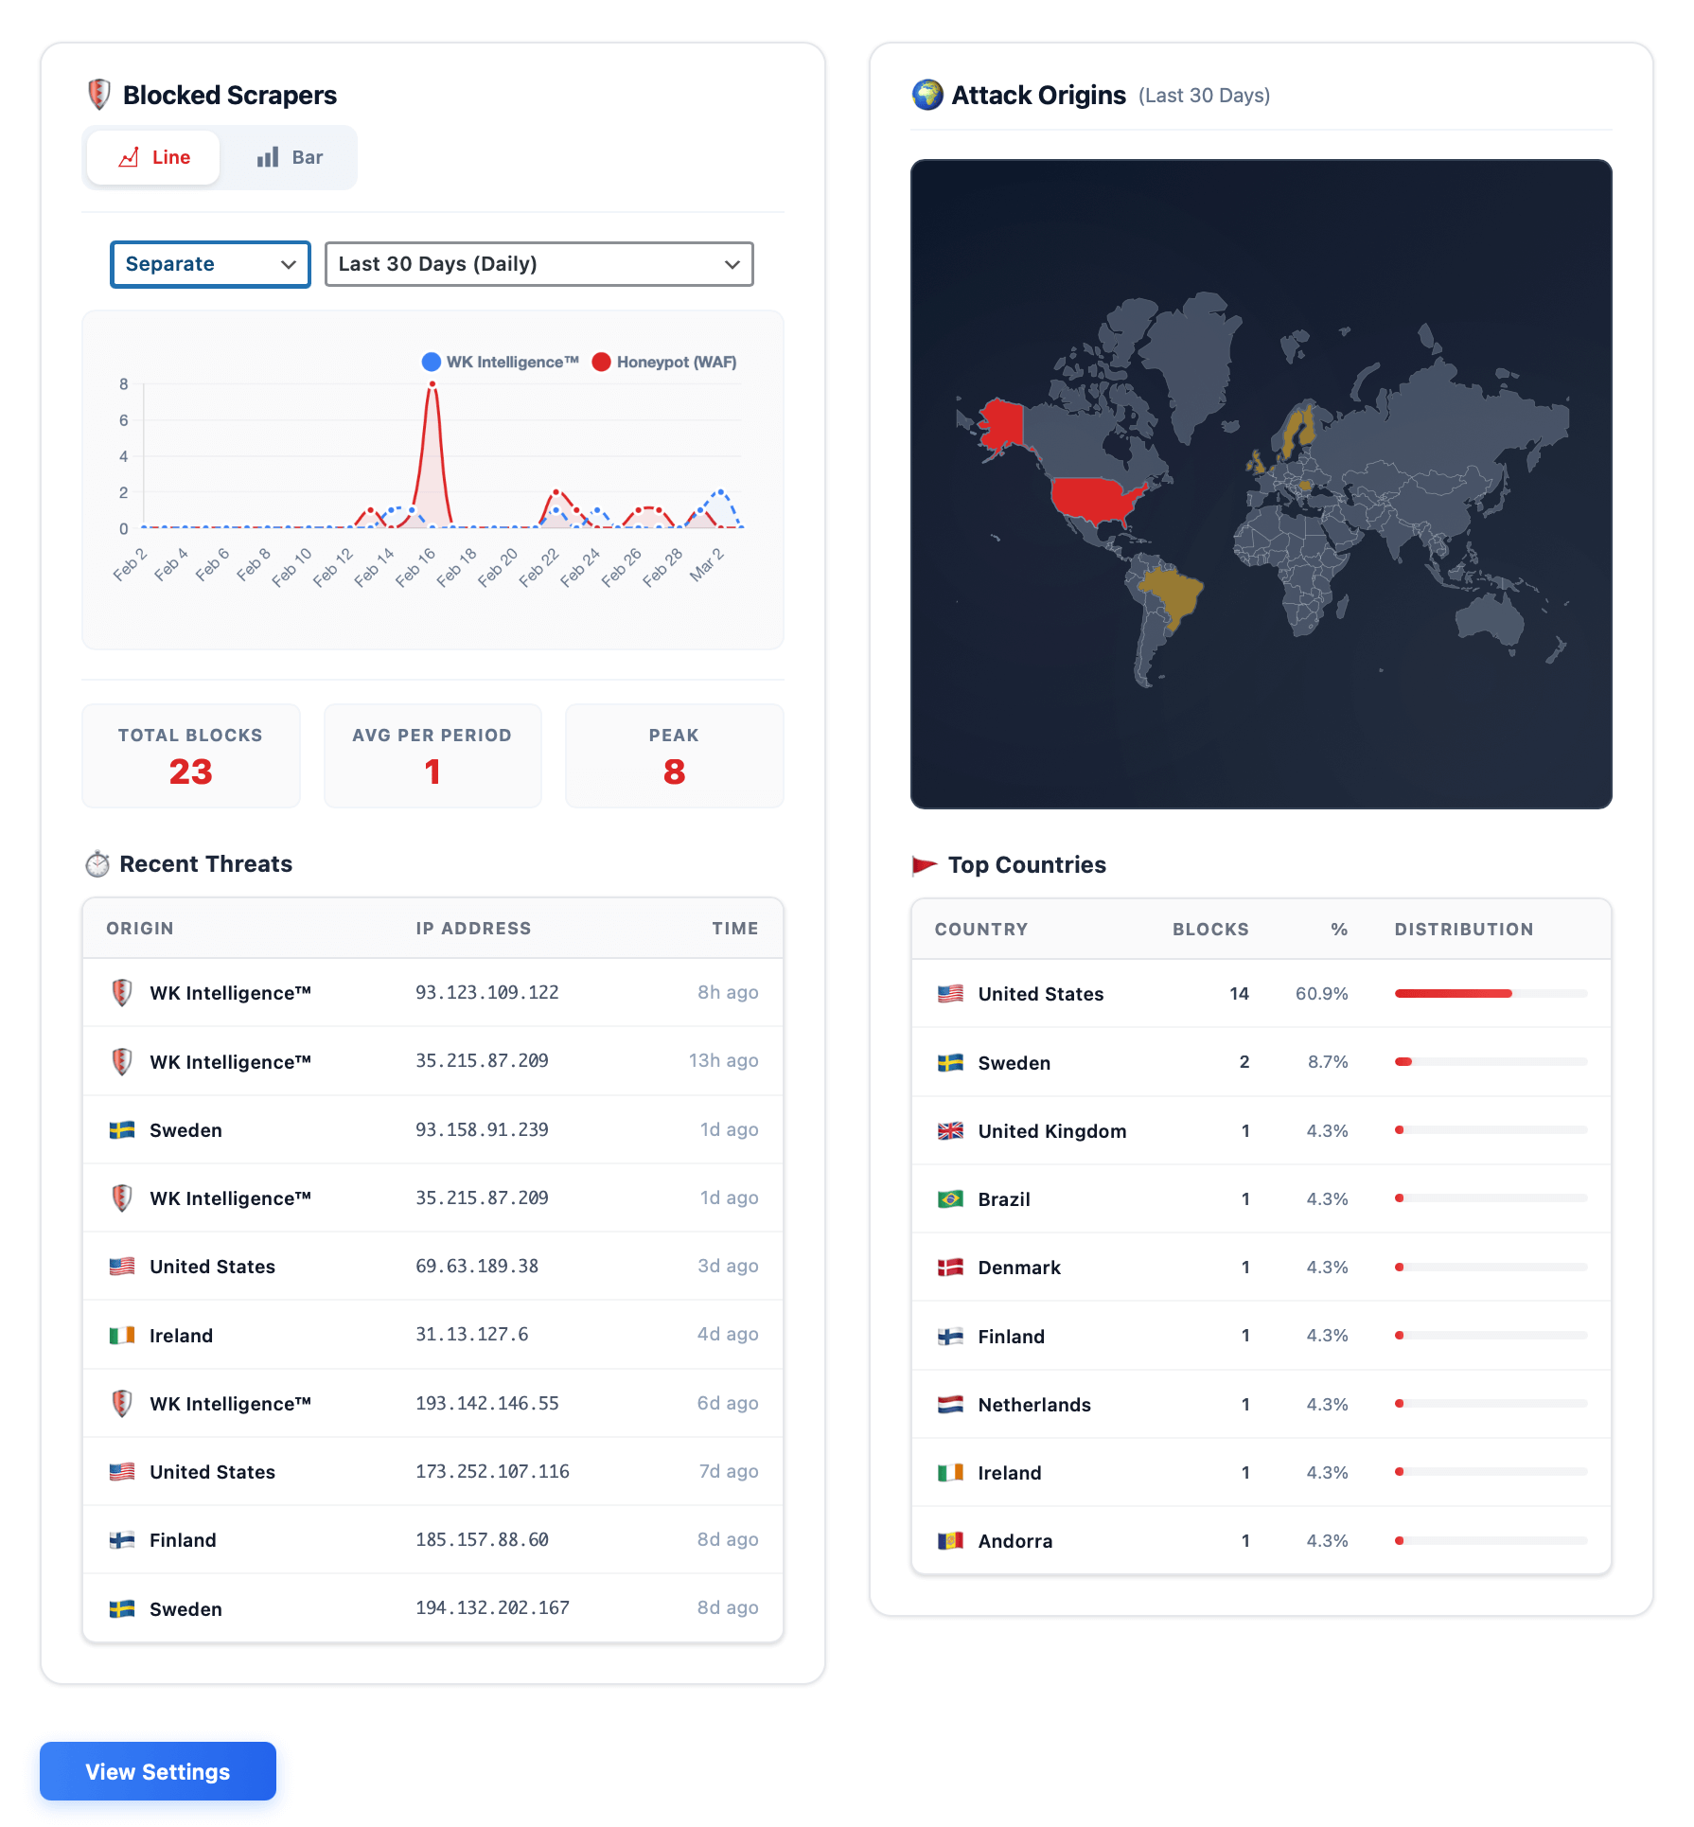Select the Line chart tab
The width and height of the screenshot is (1694, 1827).
tap(153, 157)
